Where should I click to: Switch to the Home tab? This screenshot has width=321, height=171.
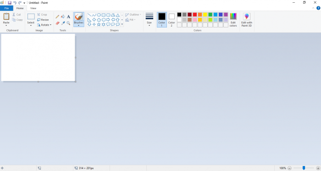point(20,8)
